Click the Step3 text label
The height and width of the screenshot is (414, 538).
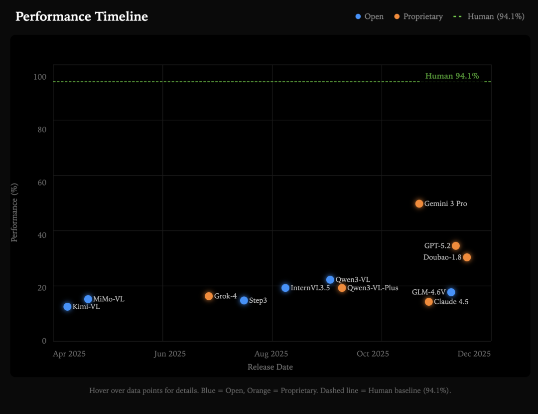tap(258, 300)
